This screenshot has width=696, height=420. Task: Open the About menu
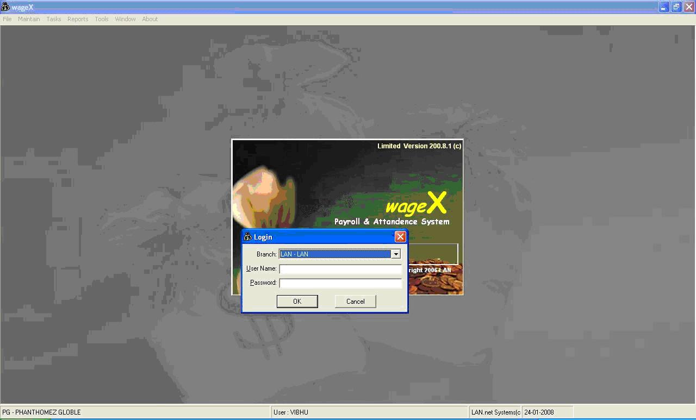pos(150,19)
